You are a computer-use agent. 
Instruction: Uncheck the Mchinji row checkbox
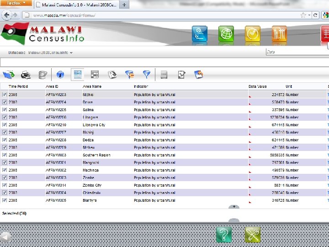click(x=4, y=132)
